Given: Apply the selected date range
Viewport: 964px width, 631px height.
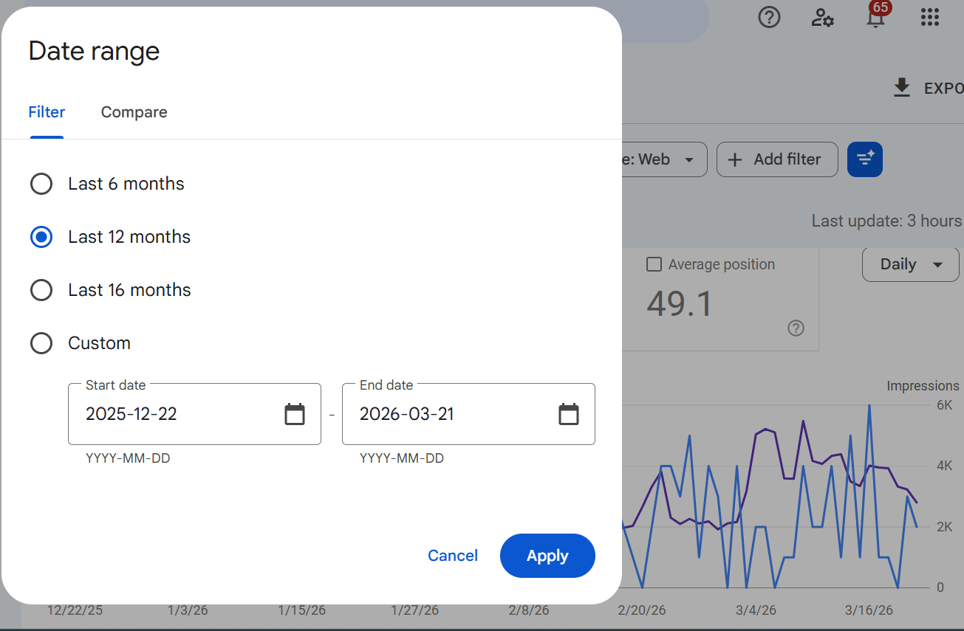Looking at the screenshot, I should [547, 556].
